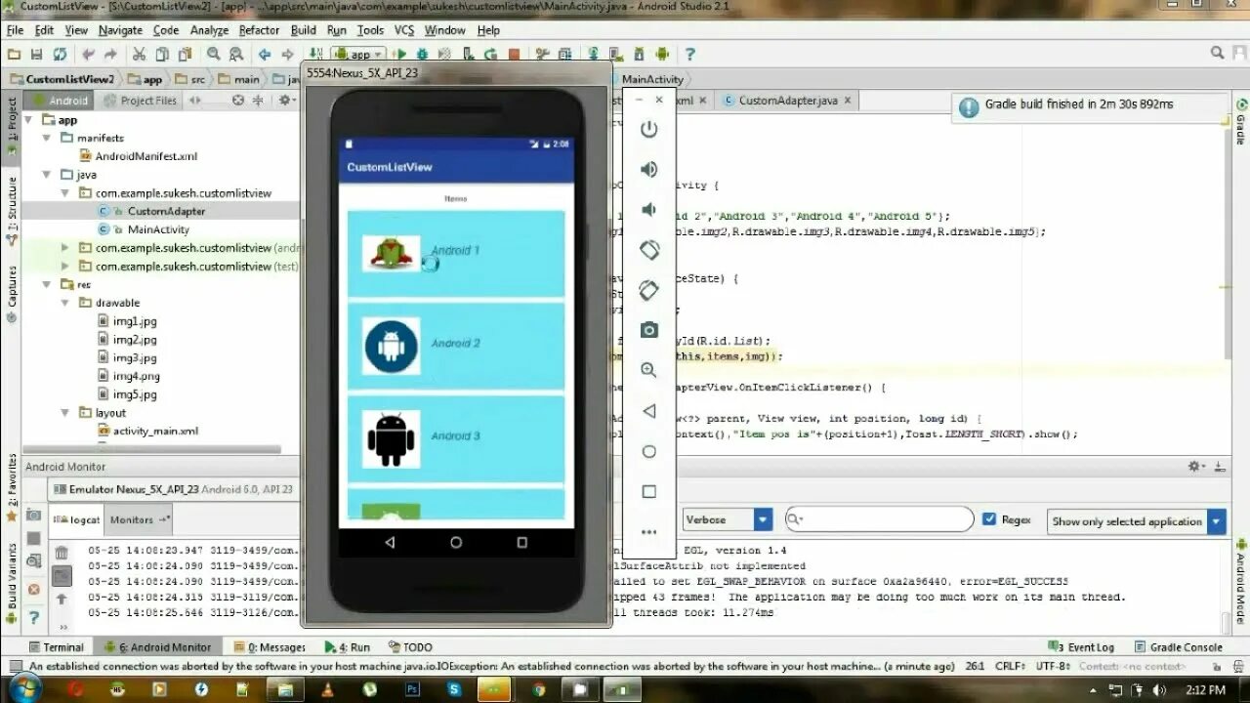Open emulator extended controls (three dots)
The height and width of the screenshot is (703, 1250).
(x=648, y=532)
